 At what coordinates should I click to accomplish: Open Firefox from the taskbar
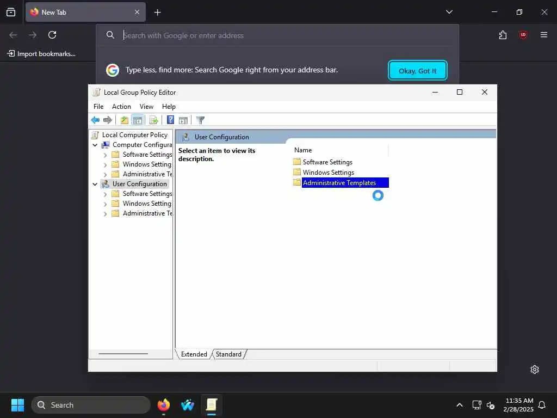point(163,405)
